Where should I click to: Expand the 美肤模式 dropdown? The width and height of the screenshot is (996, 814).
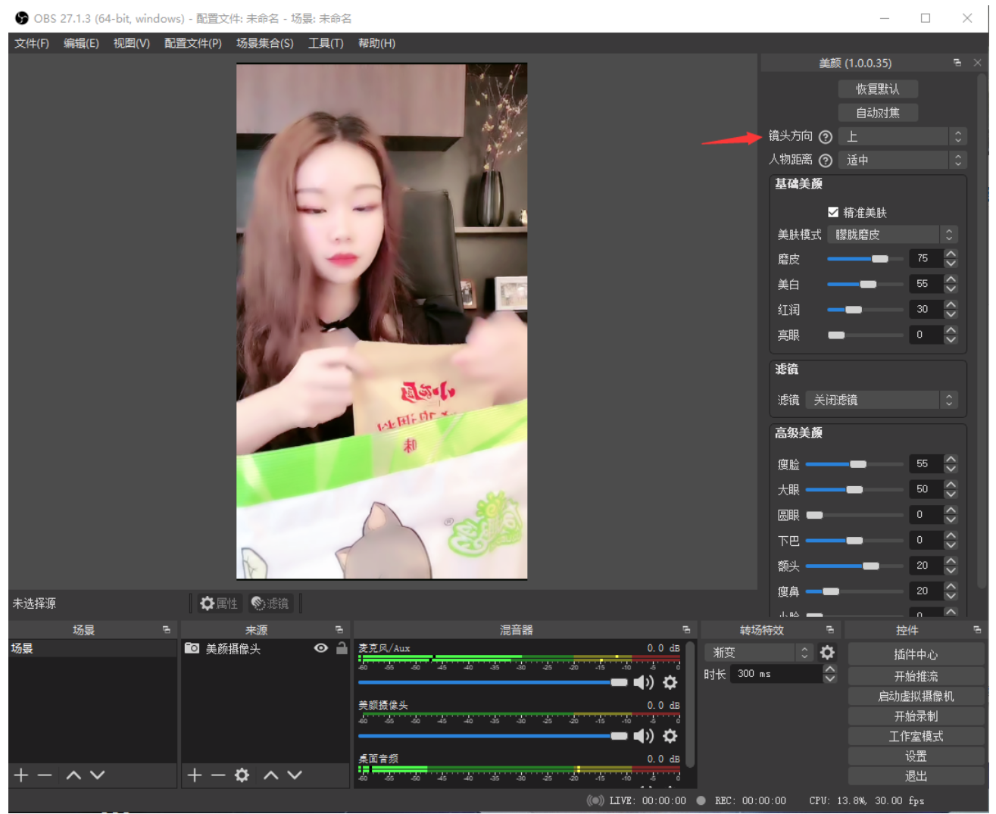(892, 235)
